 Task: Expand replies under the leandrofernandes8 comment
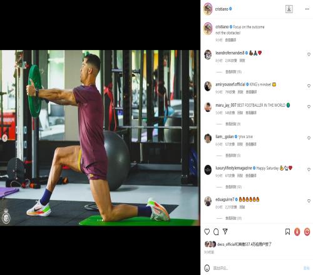tap(233, 72)
